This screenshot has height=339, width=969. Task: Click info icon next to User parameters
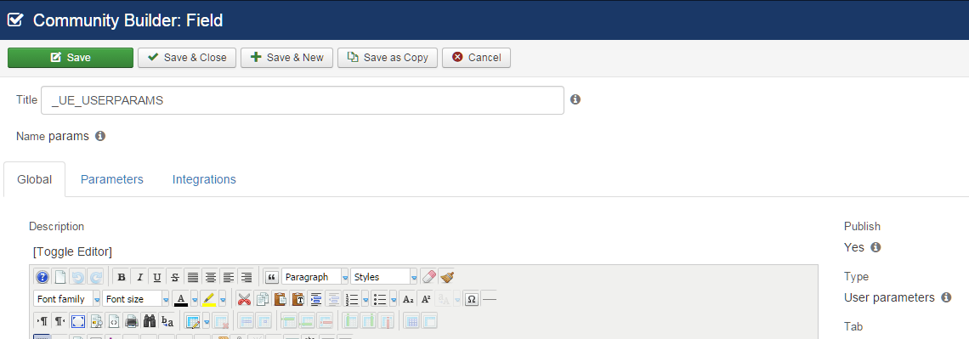coord(945,297)
